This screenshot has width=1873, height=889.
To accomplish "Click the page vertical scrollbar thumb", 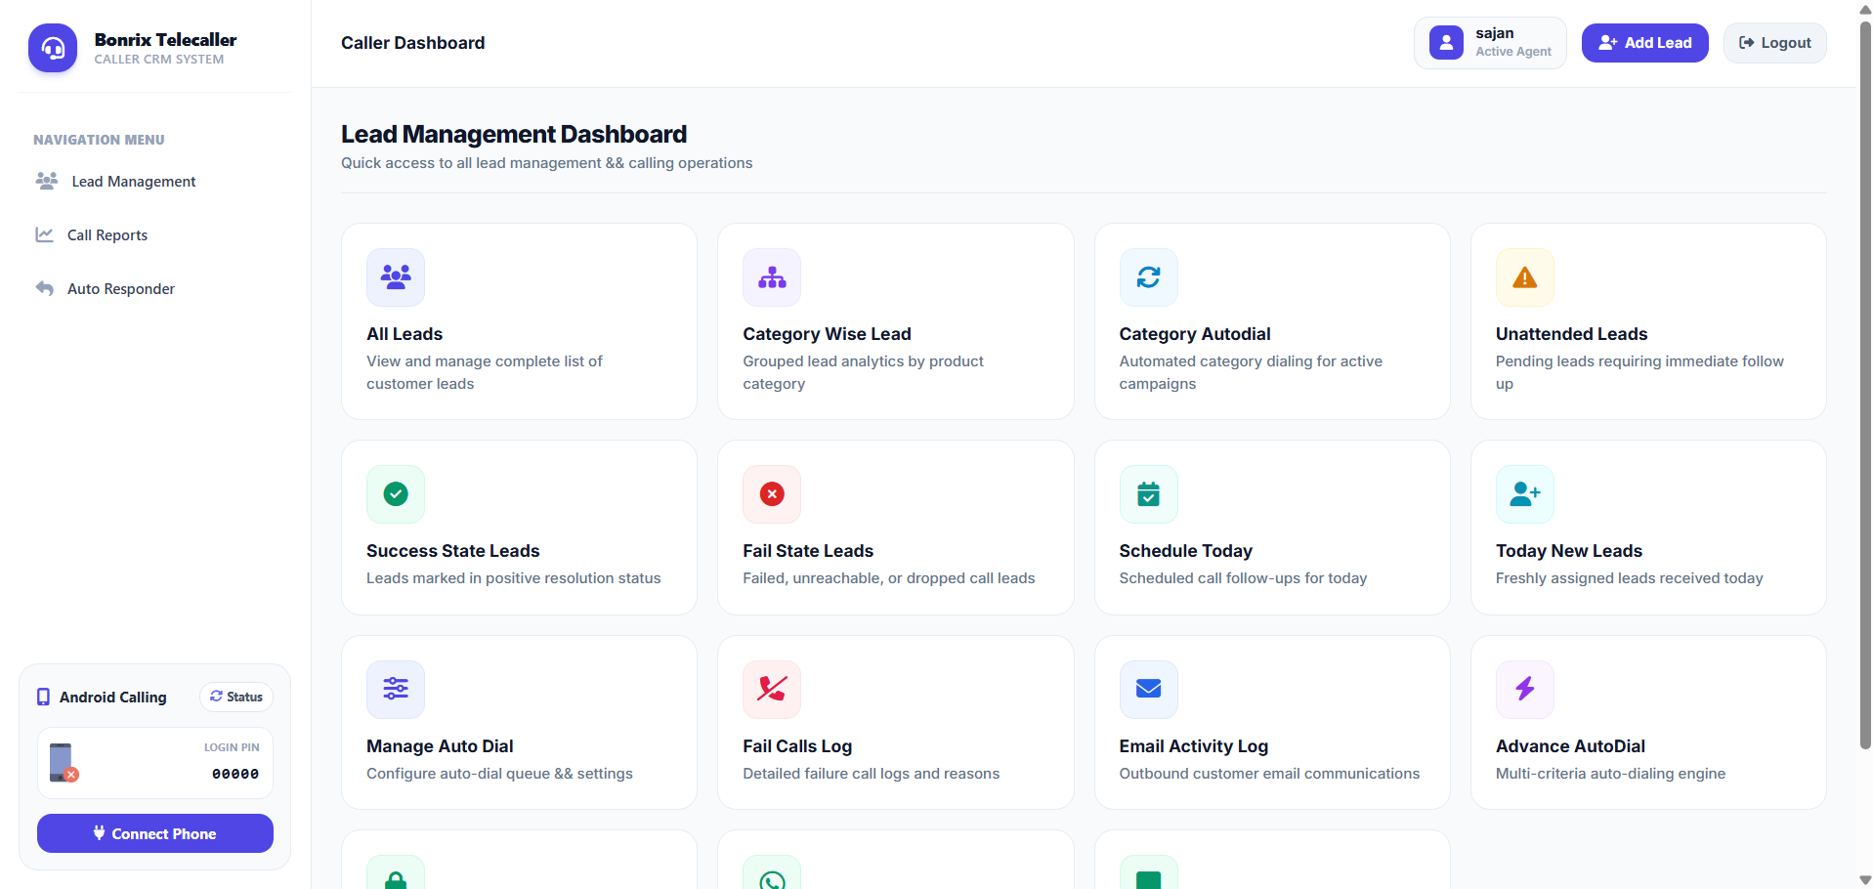I will 1864,385.
